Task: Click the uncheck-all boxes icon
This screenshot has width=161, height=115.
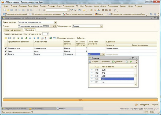Action: tap(54, 38)
